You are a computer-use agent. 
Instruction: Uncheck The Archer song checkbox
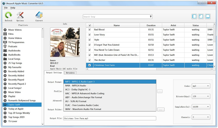90,60
